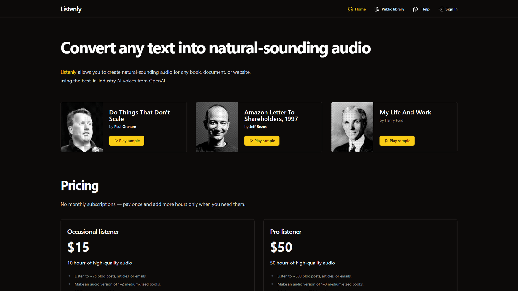Image resolution: width=518 pixels, height=291 pixels.
Task: Click the Pro listener plan title
Action: [x=286, y=232]
